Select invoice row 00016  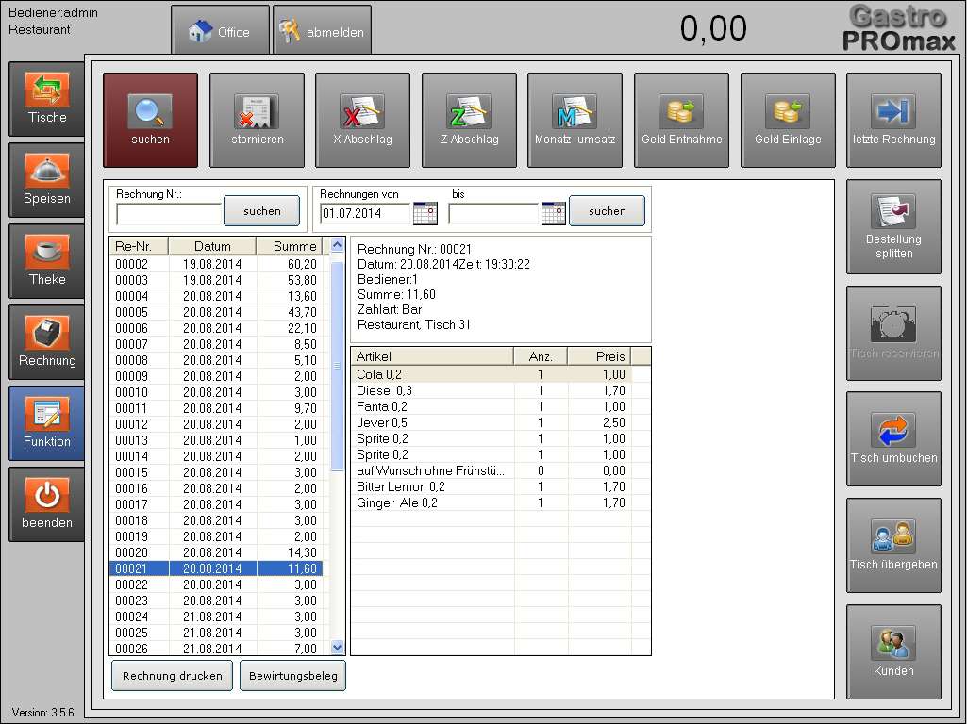pyautogui.click(x=216, y=488)
